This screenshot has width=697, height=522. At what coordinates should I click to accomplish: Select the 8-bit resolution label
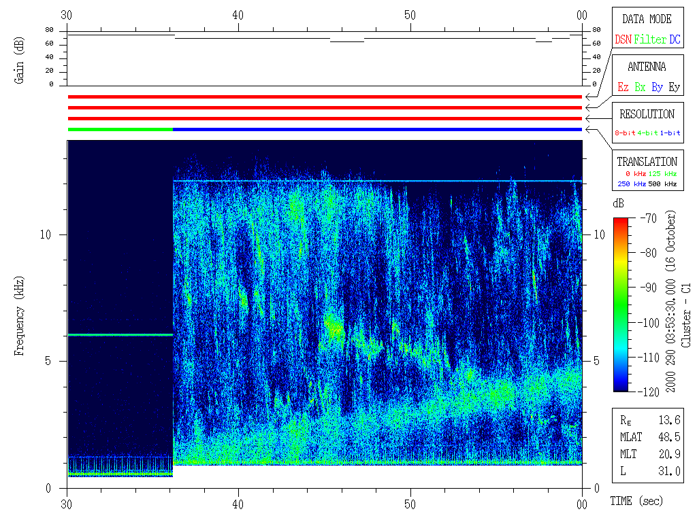625,133
